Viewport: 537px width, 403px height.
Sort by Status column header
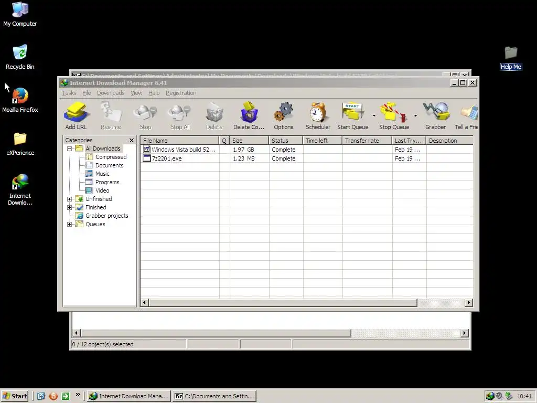[x=286, y=141]
